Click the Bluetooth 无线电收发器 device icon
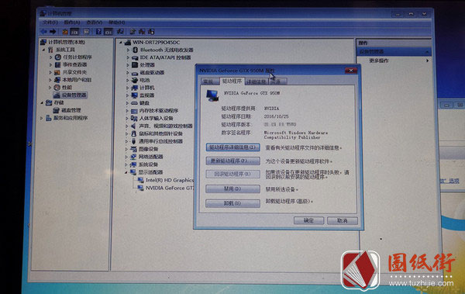 click(x=135, y=50)
